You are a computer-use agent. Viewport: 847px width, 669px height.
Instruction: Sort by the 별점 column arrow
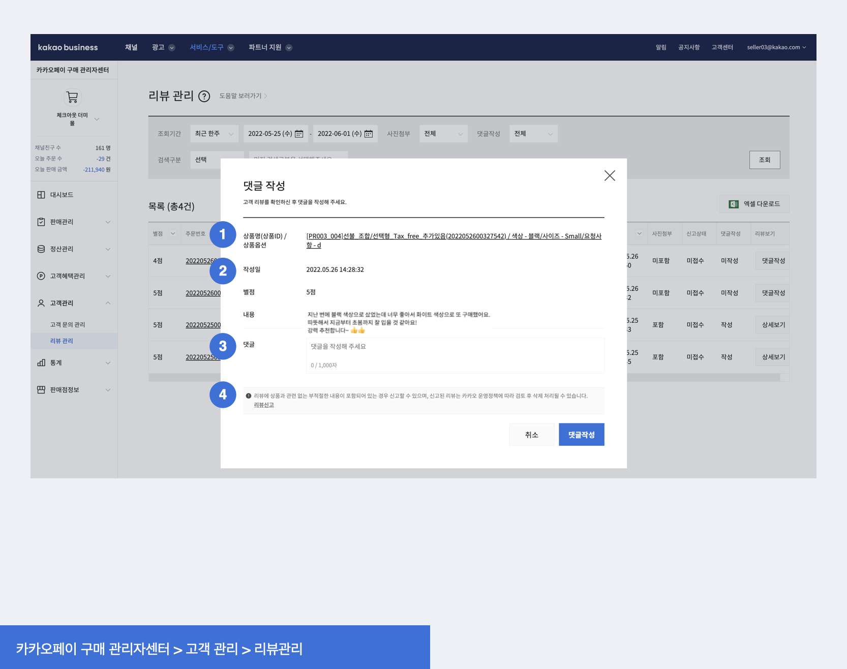pyautogui.click(x=173, y=234)
